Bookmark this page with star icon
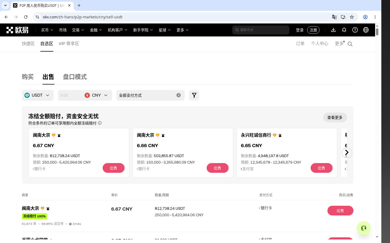This screenshot has height=243, width=390. (352, 17)
